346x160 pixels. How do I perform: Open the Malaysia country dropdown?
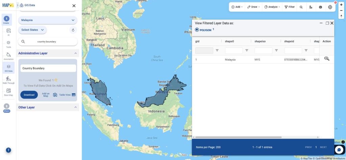48,20
